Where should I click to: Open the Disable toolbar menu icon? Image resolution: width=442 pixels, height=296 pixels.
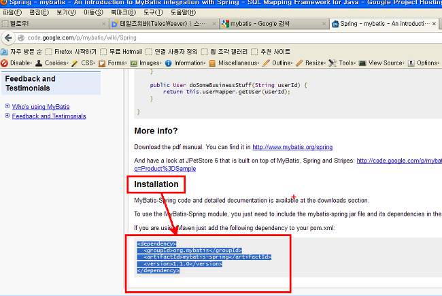click(4, 63)
